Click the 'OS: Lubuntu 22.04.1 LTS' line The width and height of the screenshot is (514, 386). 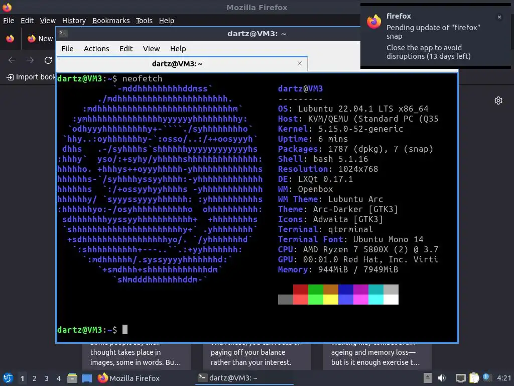pyautogui.click(x=353, y=109)
